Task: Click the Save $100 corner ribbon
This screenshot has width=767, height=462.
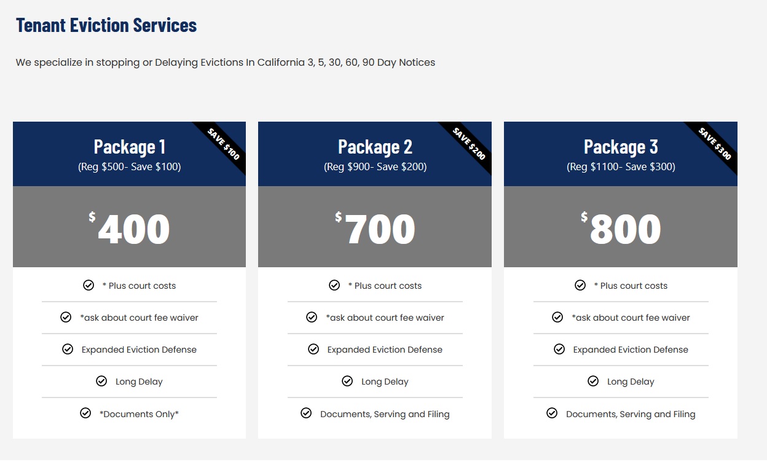Action: 224,144
